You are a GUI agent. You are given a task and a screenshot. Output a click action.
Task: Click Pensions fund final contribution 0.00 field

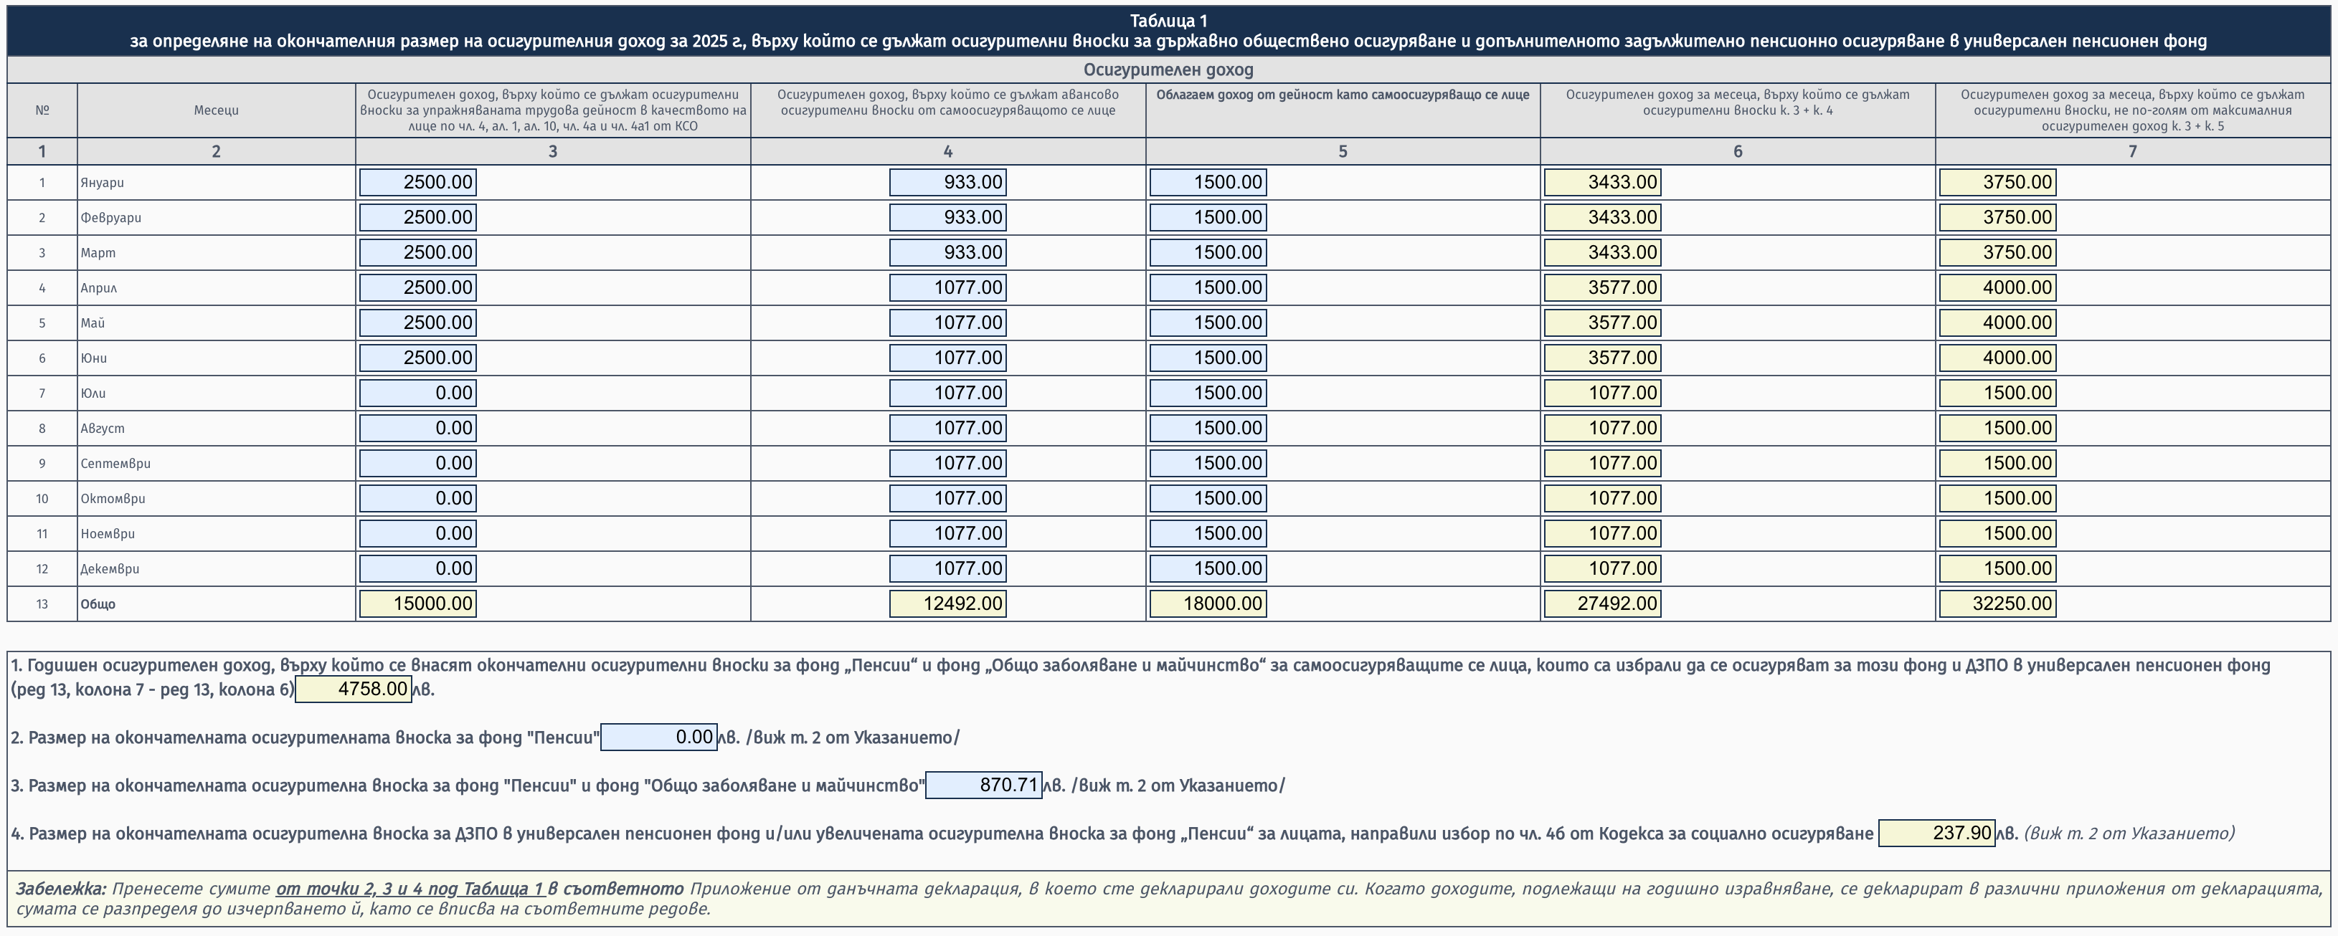coord(659,737)
